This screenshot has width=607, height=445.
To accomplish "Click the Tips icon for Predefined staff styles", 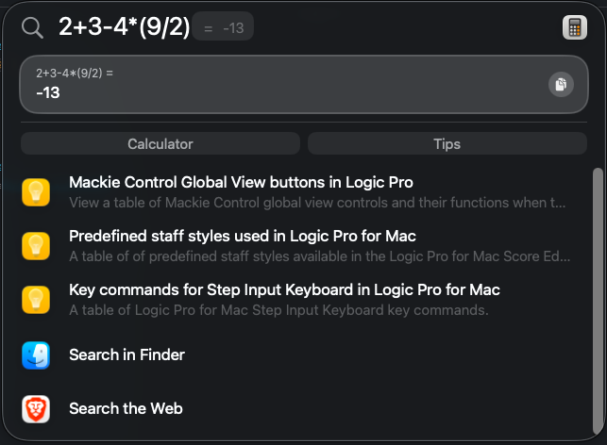I will click(36, 246).
